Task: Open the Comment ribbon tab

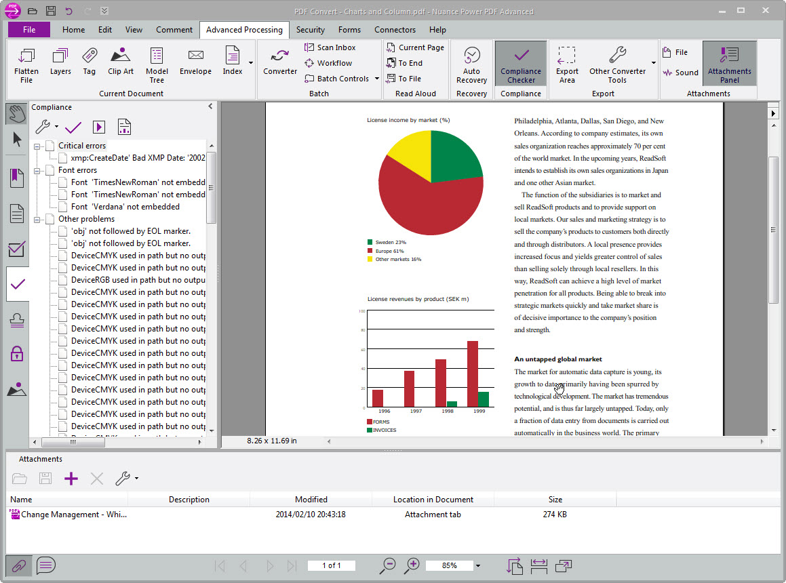Action: point(174,30)
